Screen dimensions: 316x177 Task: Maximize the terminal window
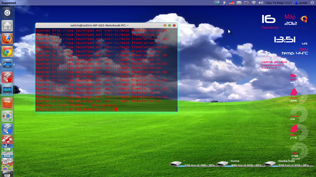(x=169, y=26)
